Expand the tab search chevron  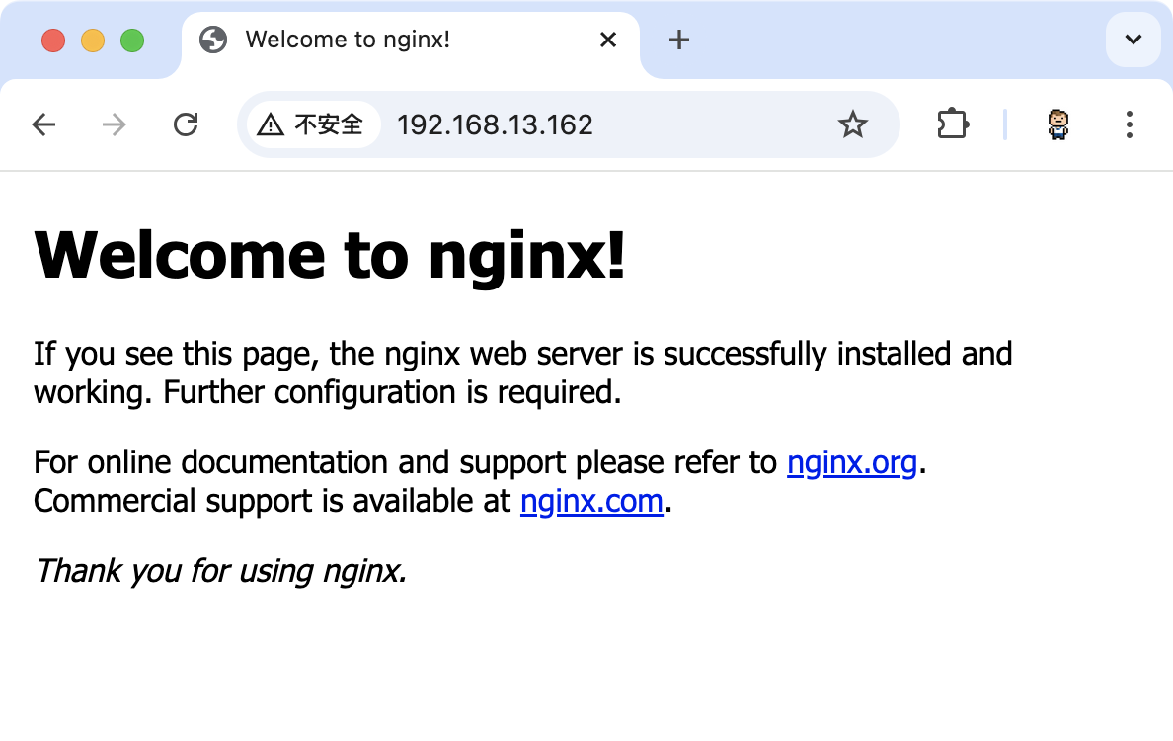coord(1133,40)
